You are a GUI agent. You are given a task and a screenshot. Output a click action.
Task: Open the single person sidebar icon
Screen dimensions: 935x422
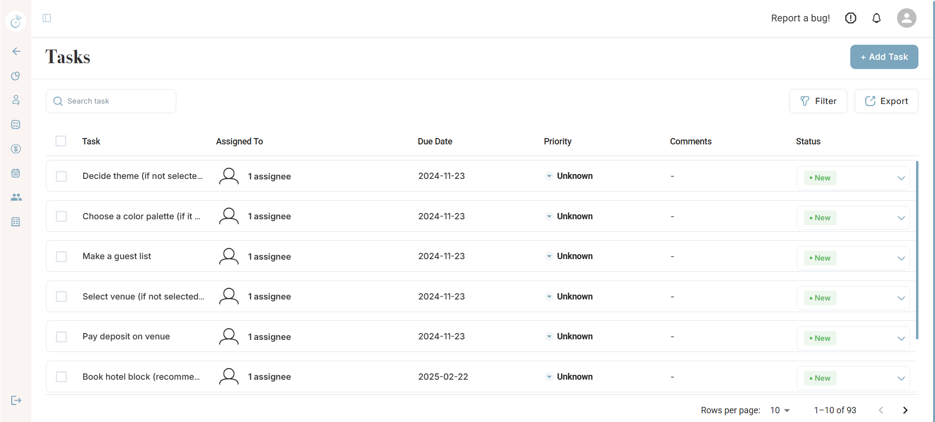16,100
